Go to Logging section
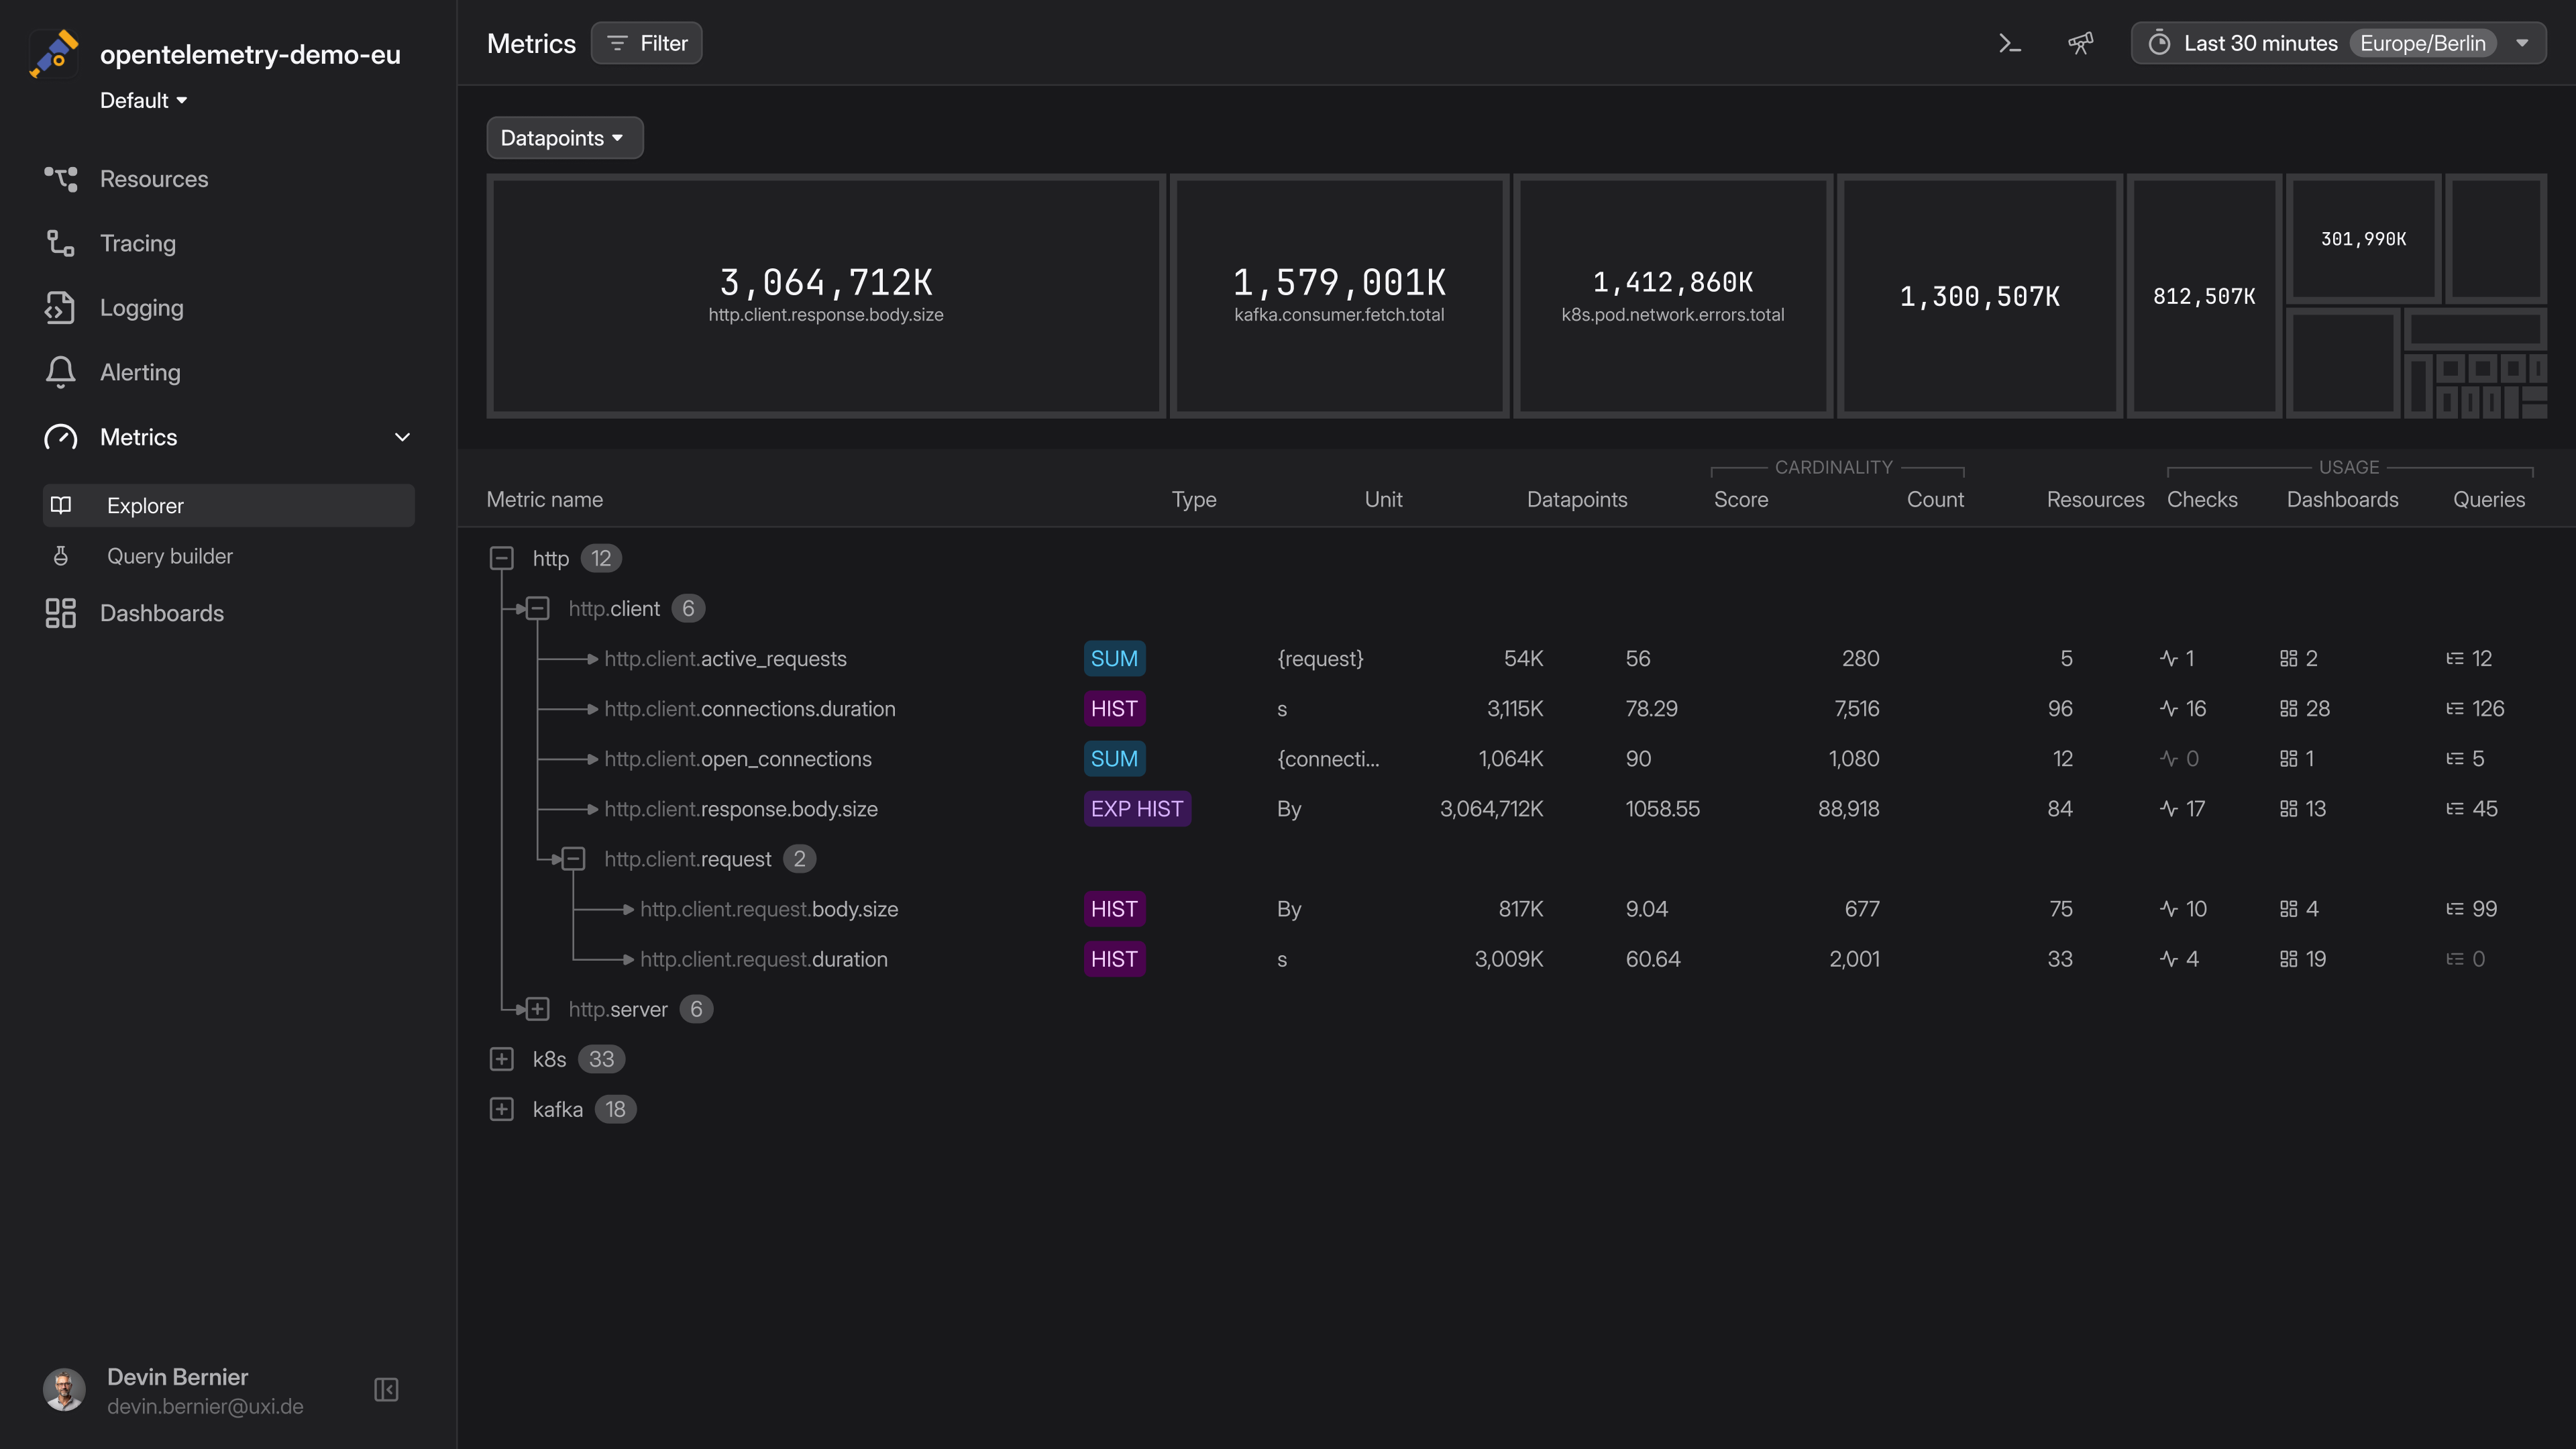 (141, 308)
